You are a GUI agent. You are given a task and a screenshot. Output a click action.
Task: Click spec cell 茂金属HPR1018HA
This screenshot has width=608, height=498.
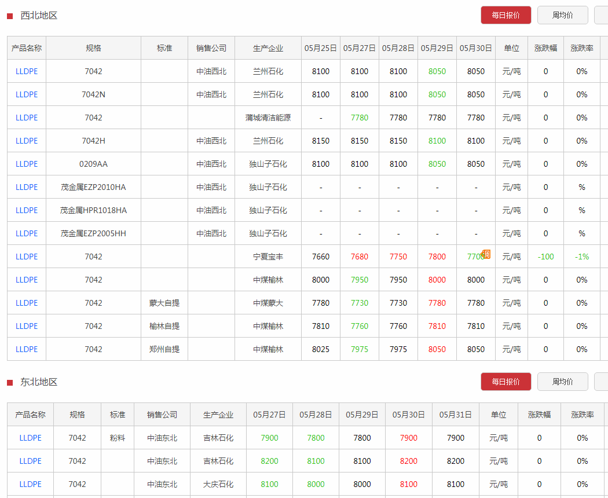tap(93, 210)
